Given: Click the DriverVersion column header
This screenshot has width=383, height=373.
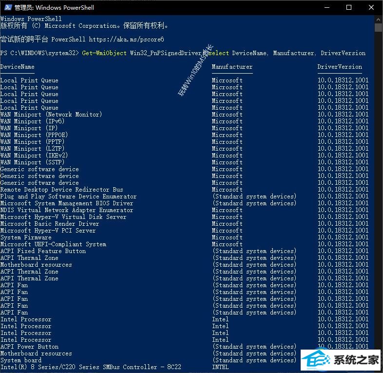Looking at the screenshot, I should click(x=340, y=67).
